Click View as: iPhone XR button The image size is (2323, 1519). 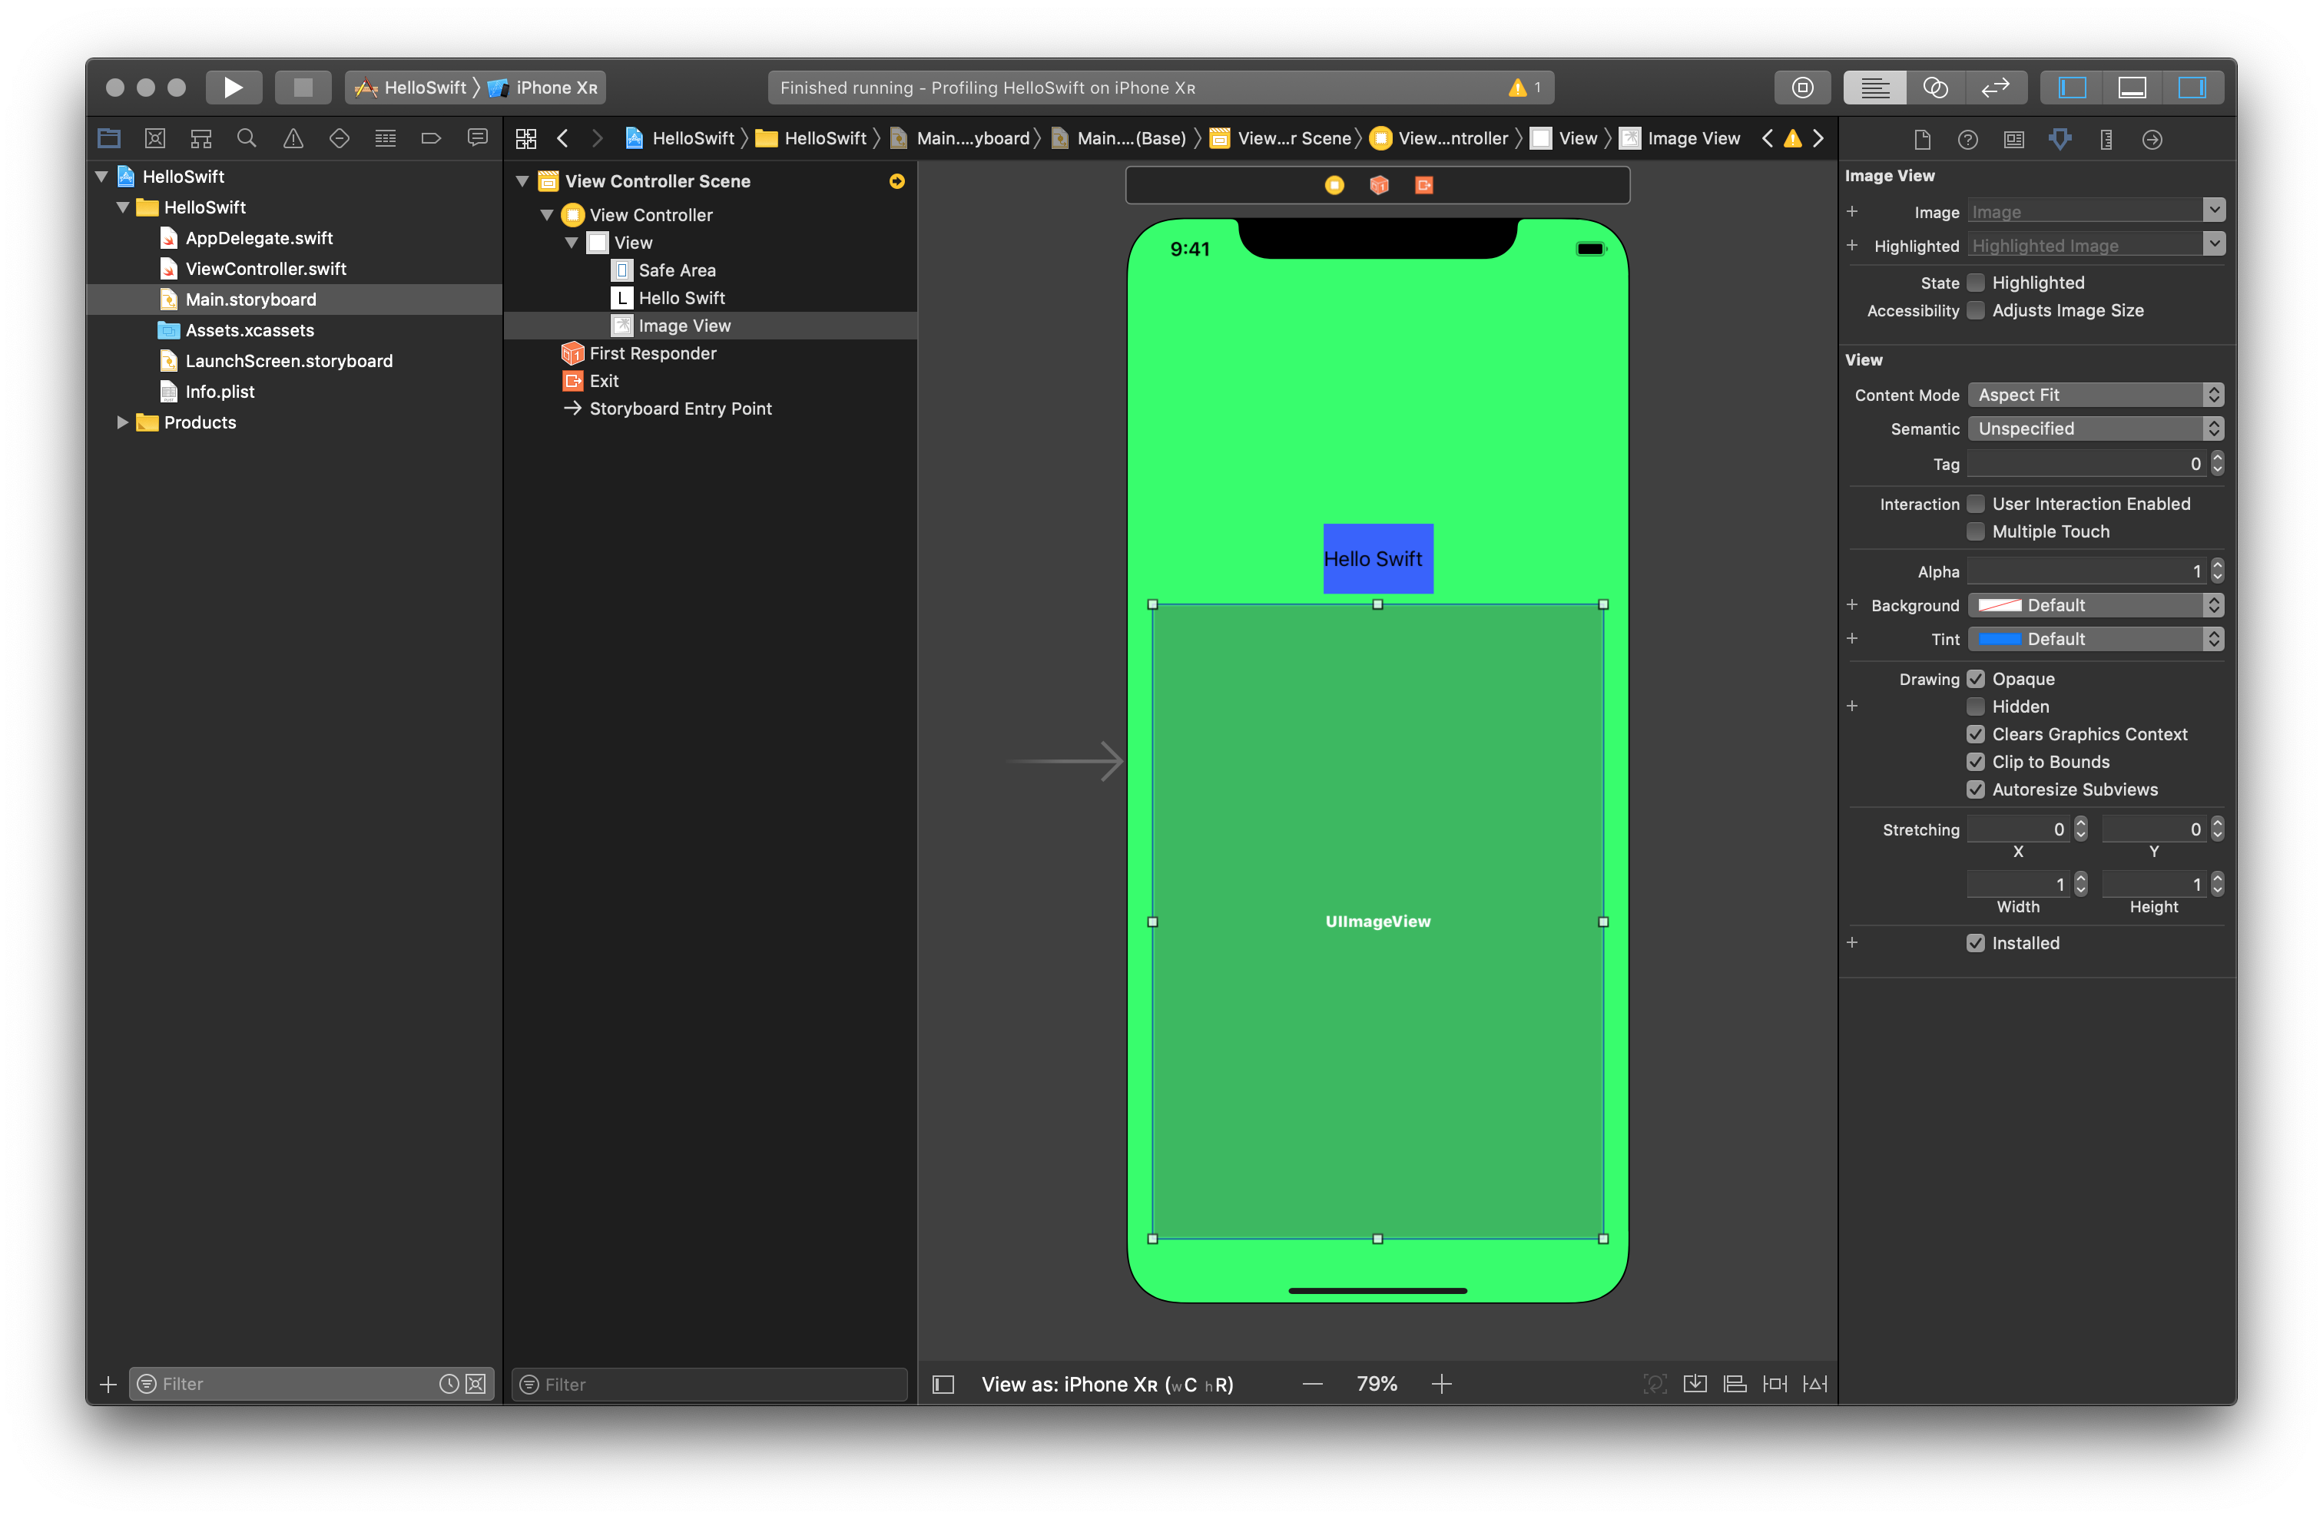point(1107,1383)
